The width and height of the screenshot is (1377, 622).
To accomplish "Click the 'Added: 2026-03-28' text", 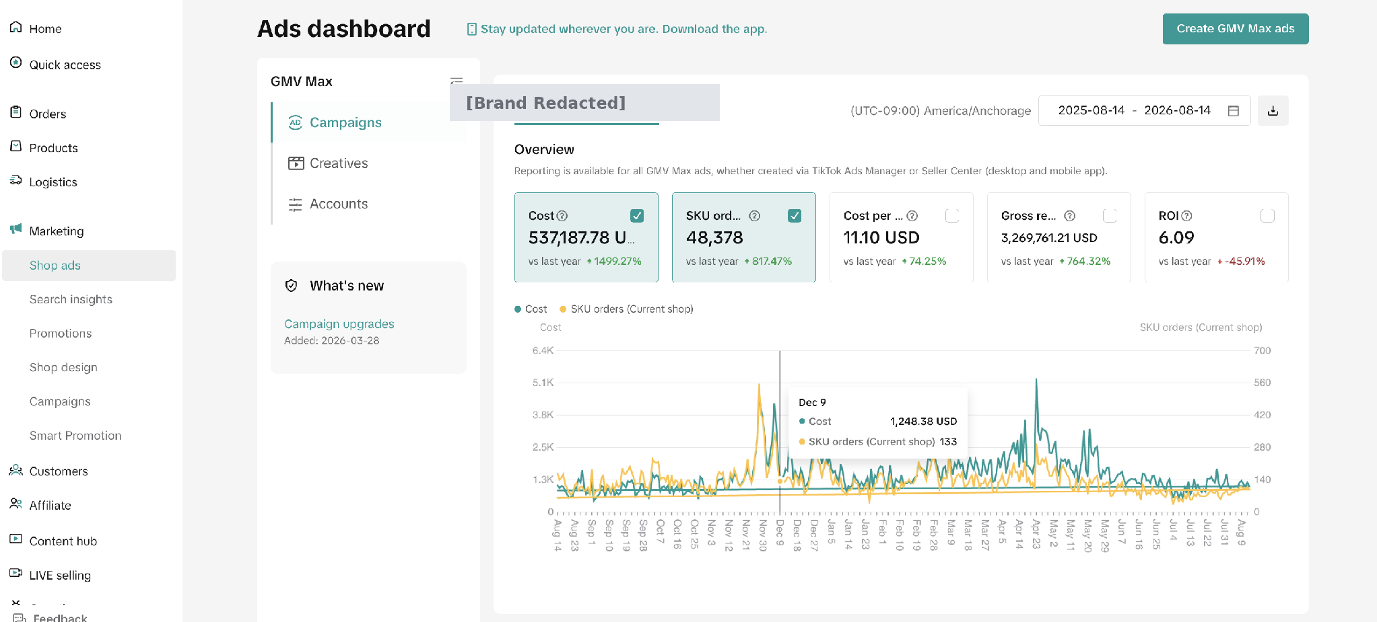I will pos(331,341).
